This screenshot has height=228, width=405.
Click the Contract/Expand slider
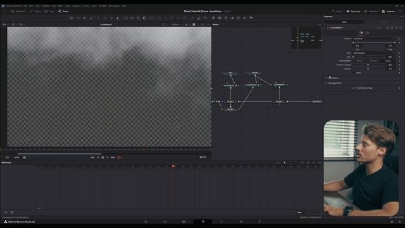[368, 65]
